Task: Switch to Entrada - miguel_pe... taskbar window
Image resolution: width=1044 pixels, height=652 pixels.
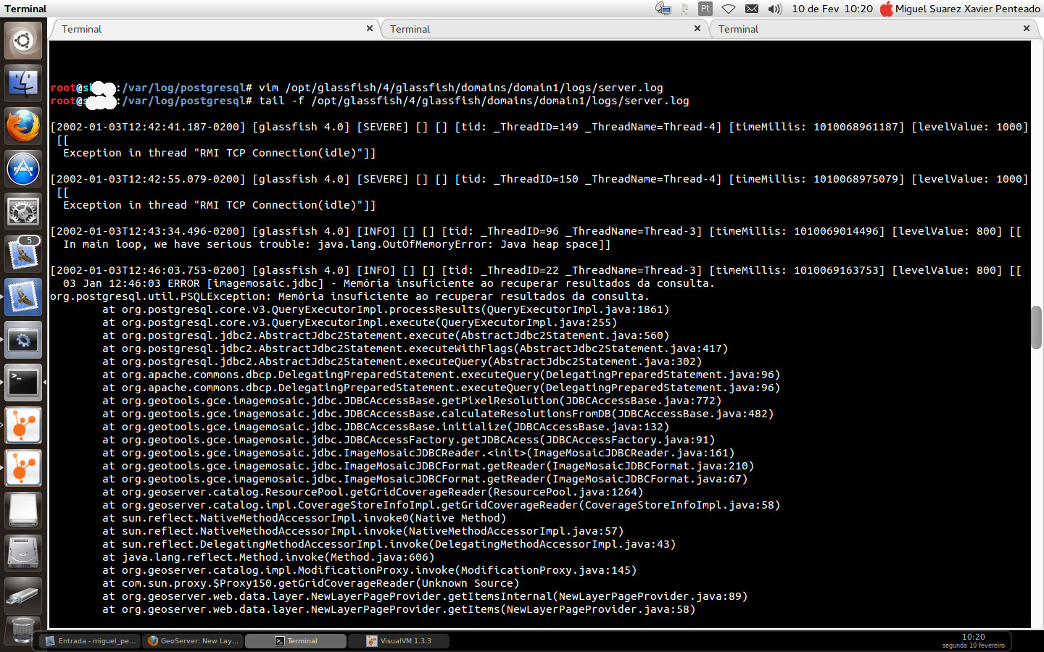Action: click(91, 641)
